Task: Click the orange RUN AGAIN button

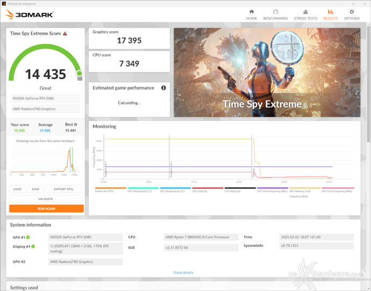Action: point(46,209)
